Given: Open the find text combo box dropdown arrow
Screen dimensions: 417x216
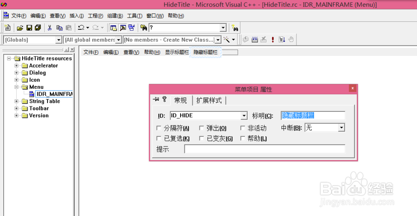Looking at the screenshot, I should click(223, 28).
